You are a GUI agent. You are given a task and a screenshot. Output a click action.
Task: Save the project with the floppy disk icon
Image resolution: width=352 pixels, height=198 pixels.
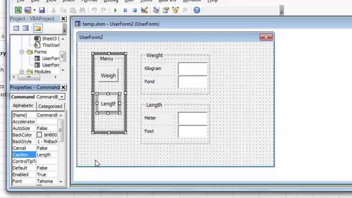pyautogui.click(x=42, y=10)
